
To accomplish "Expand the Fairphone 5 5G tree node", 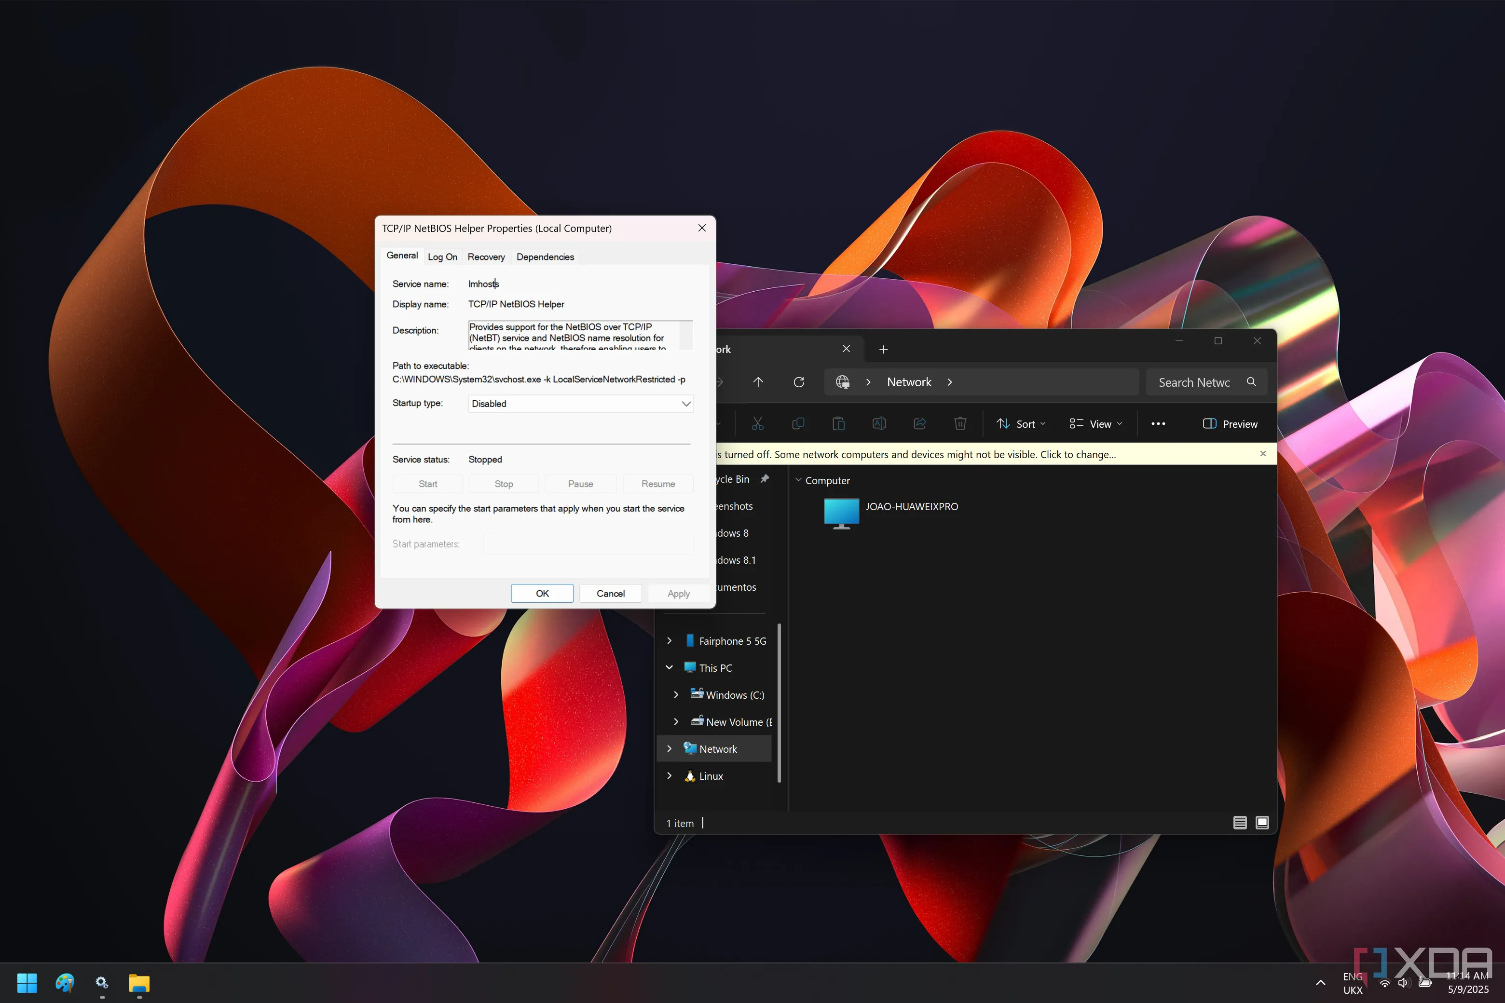I will coord(670,640).
